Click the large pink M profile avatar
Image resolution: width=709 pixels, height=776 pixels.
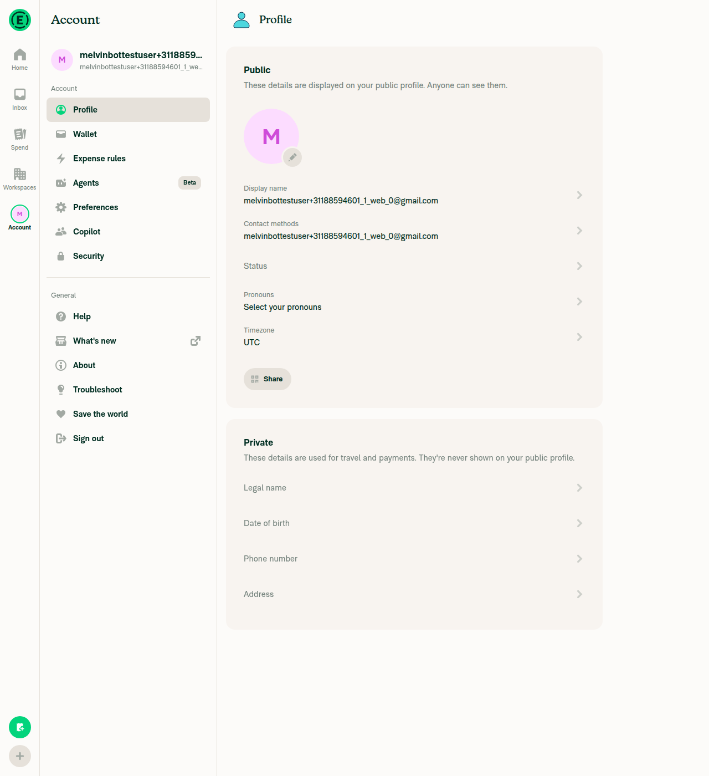pos(271,136)
